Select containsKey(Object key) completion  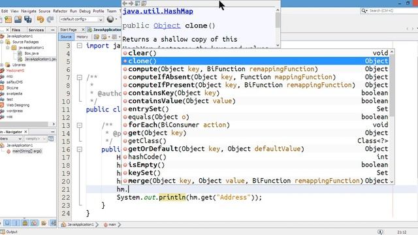coord(255,93)
